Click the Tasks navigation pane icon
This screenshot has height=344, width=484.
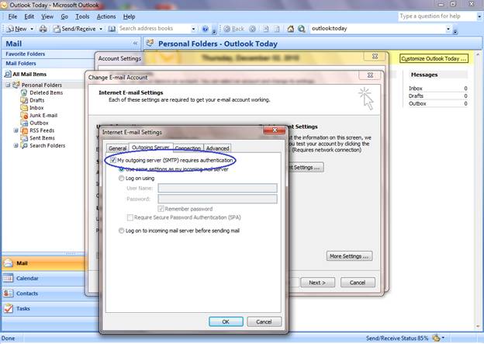(9, 308)
